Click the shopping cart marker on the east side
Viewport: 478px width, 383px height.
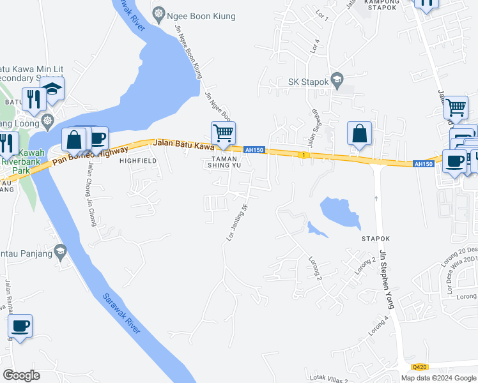[456, 109]
